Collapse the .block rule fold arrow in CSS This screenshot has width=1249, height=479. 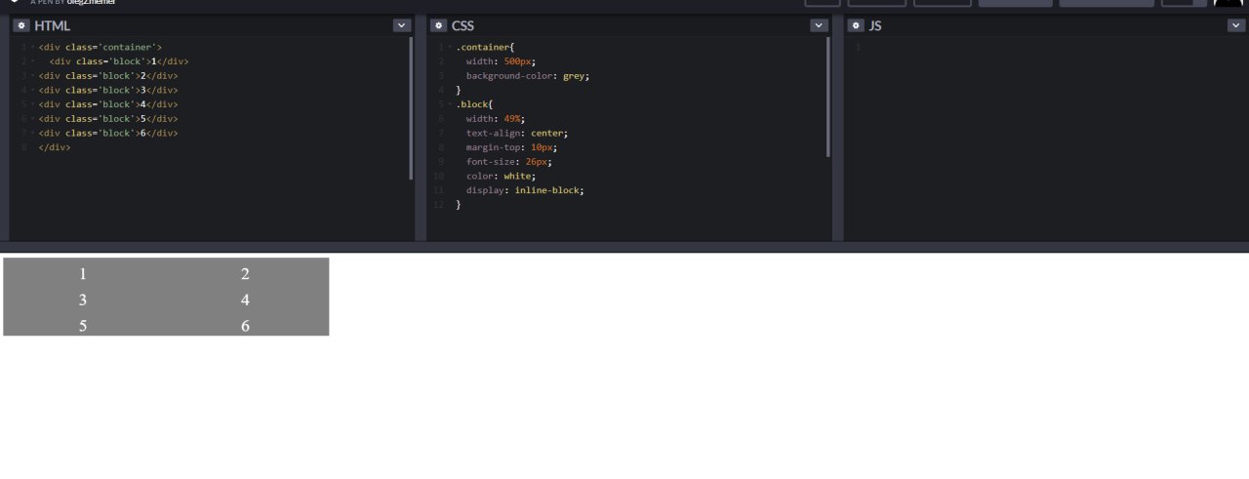[449, 104]
